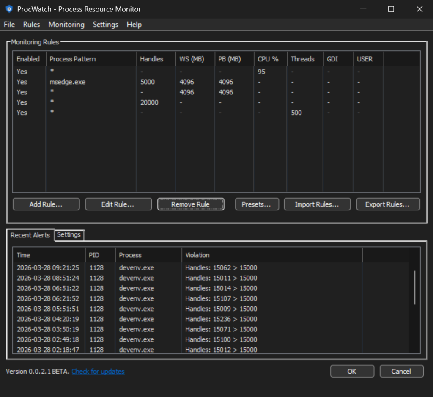The width and height of the screenshot is (433, 397).
Task: Click the ProcWatch shield app icon
Action: (9, 9)
